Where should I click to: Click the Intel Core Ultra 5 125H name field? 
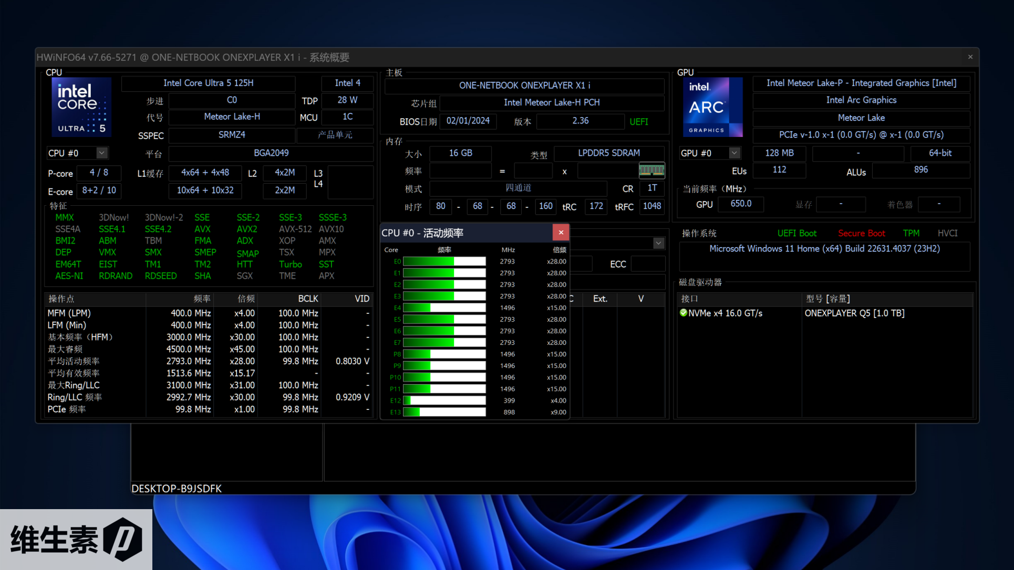[208, 83]
